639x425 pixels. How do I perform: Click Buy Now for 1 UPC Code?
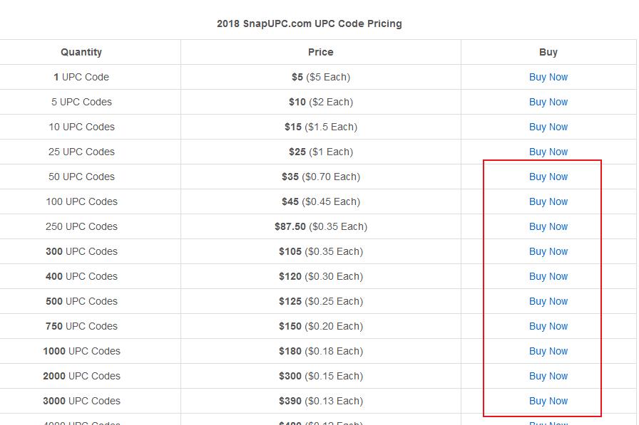(x=548, y=77)
